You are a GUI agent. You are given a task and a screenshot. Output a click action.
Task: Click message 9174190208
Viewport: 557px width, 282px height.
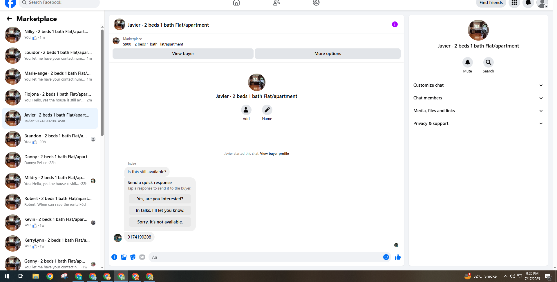pos(139,237)
